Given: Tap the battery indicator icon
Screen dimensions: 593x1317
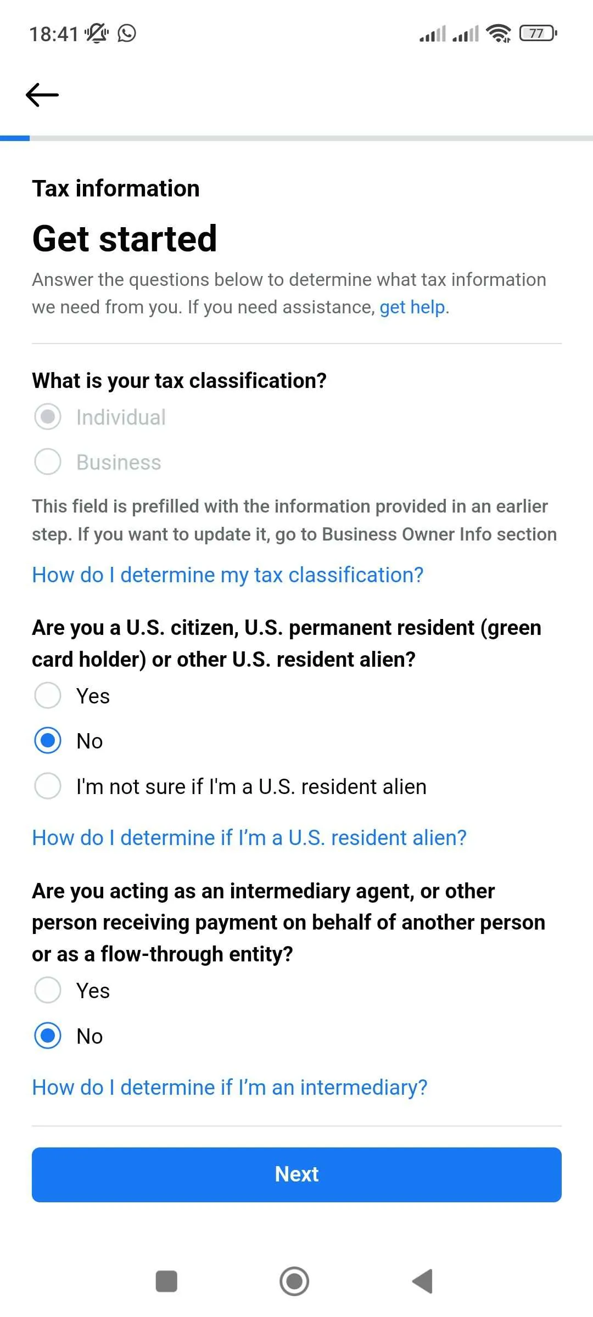Looking at the screenshot, I should point(539,33).
